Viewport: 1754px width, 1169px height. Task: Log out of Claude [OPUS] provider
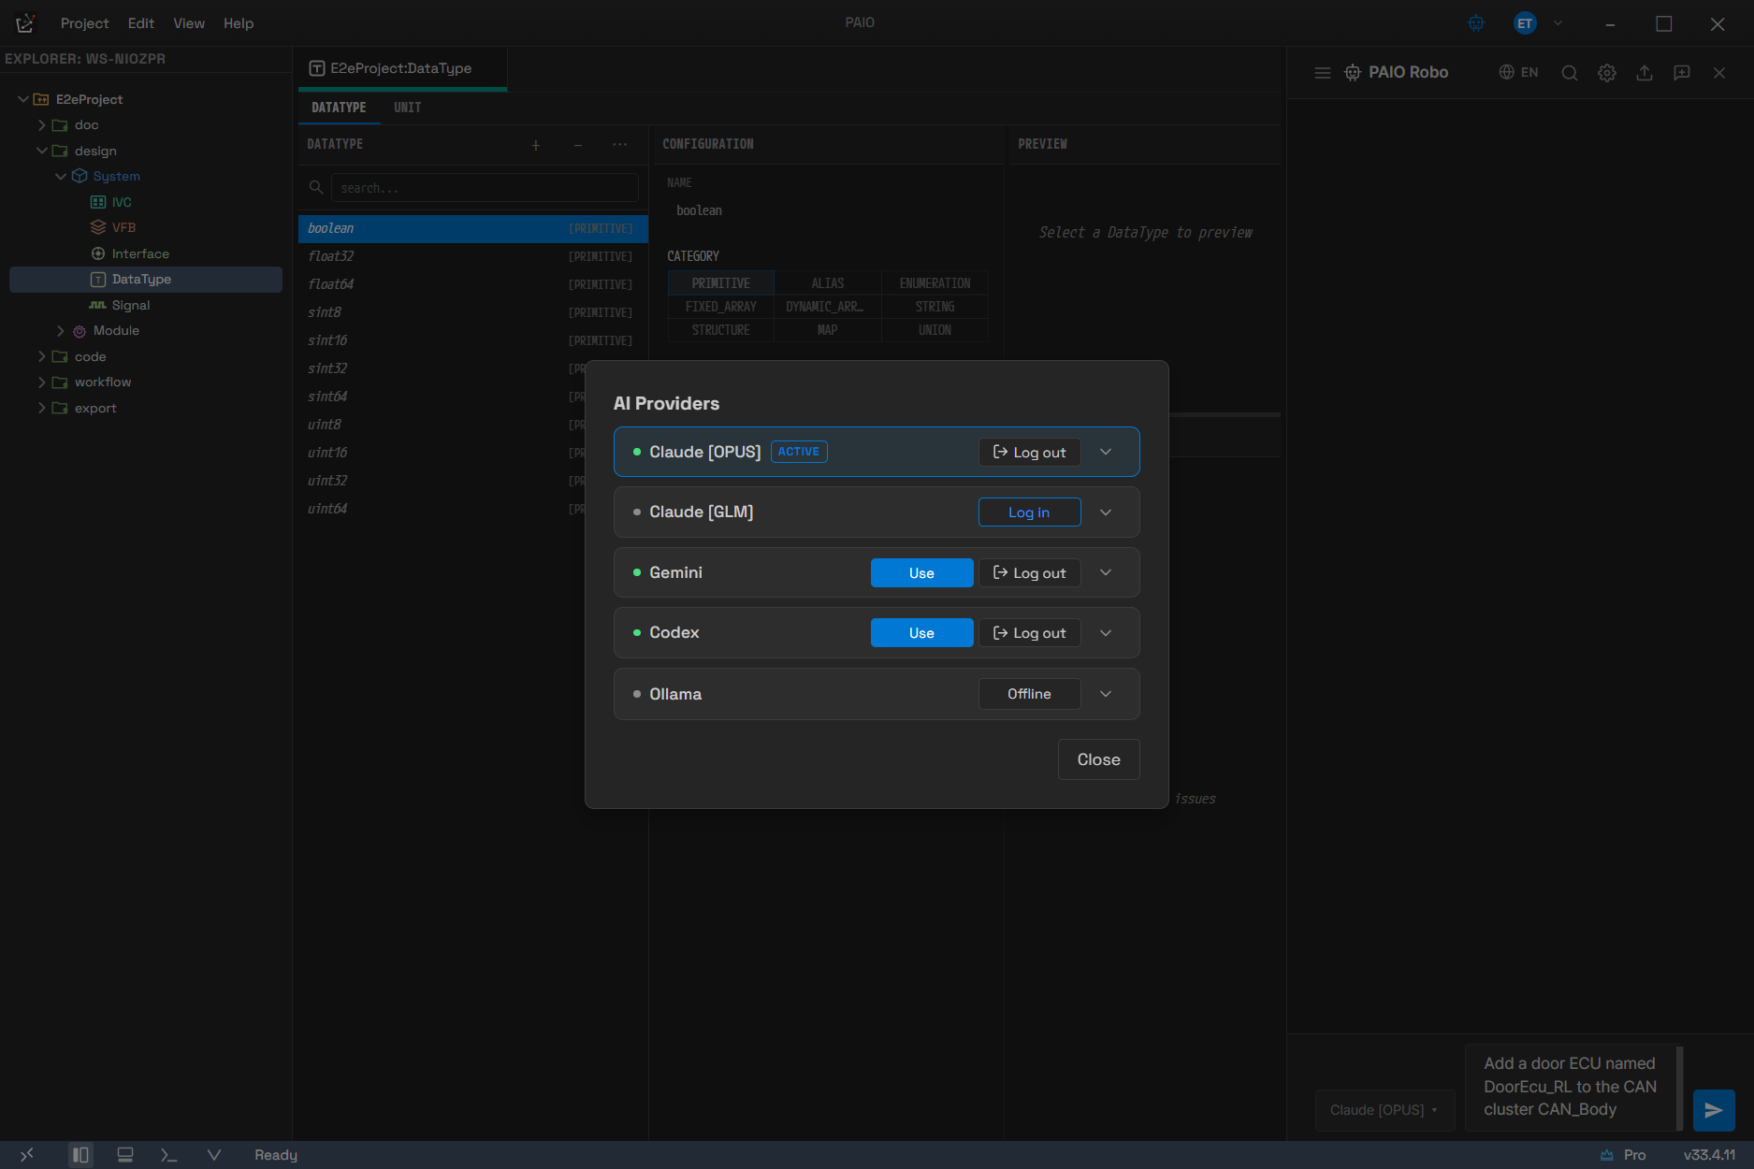[x=1029, y=453]
